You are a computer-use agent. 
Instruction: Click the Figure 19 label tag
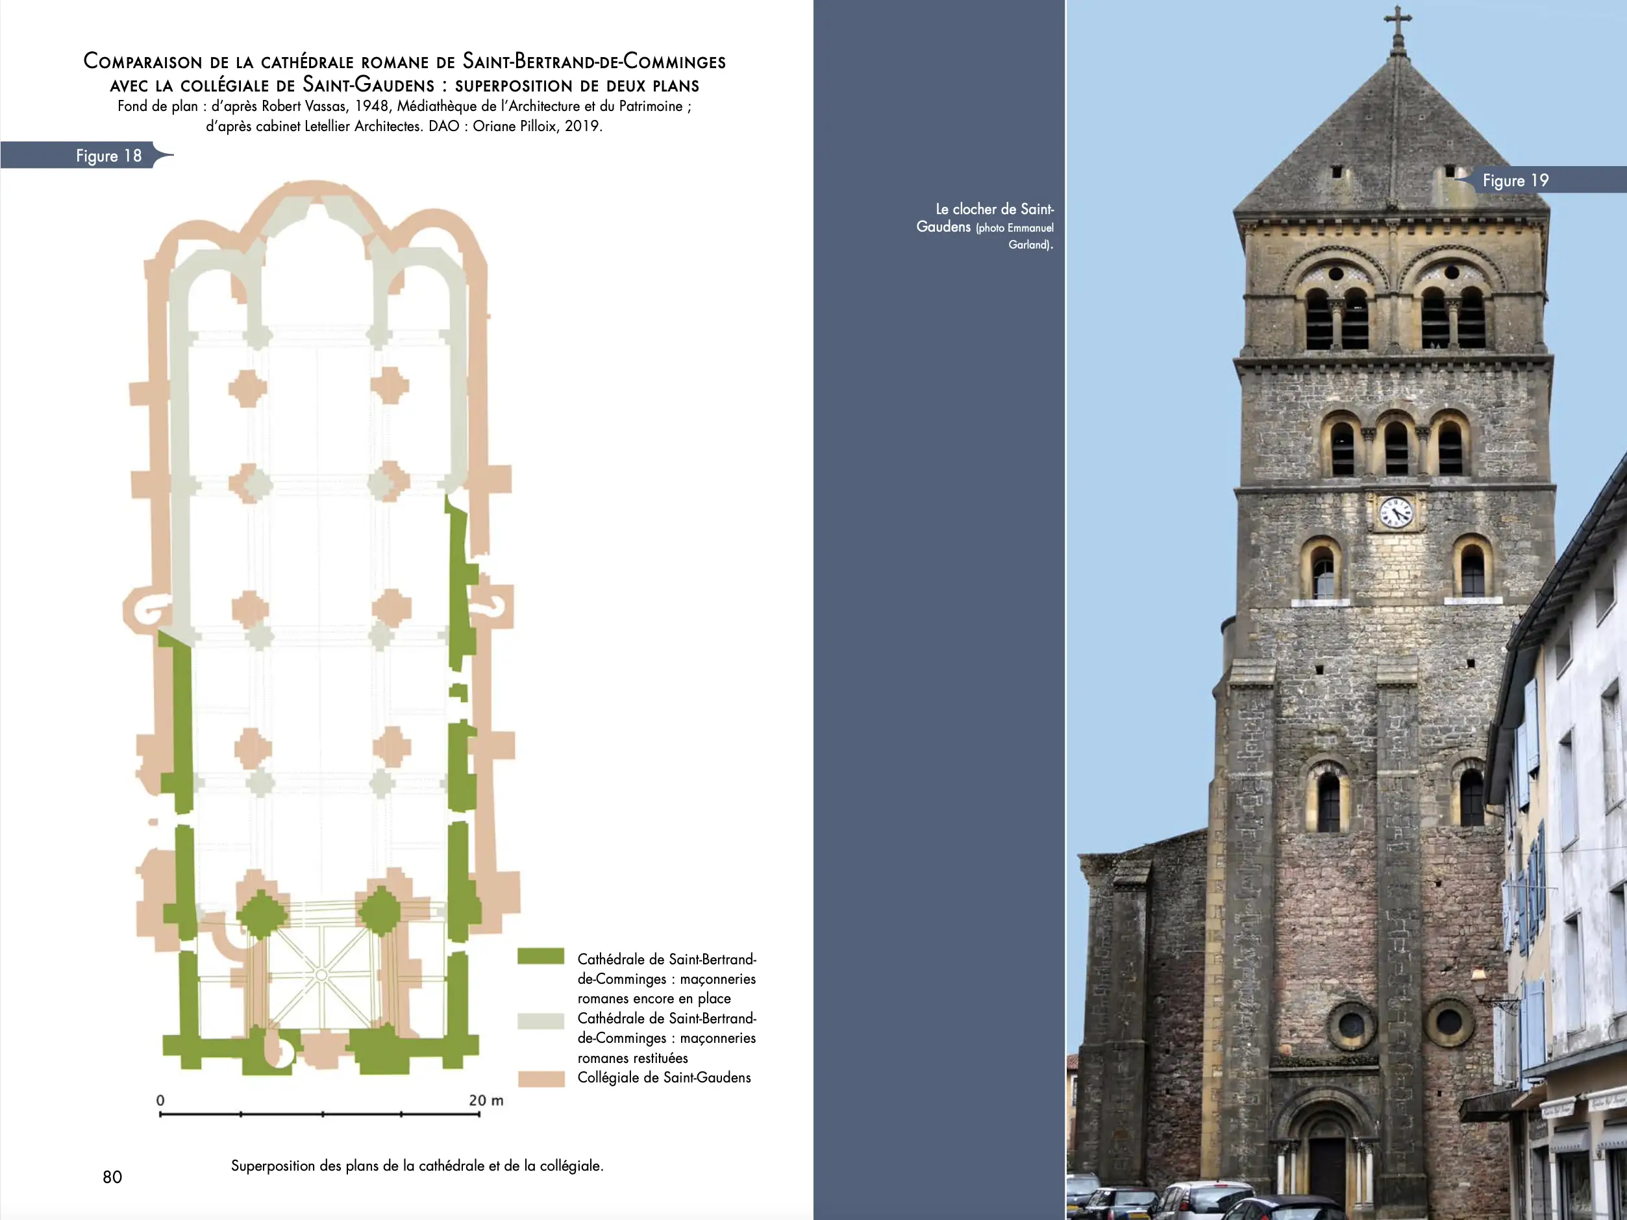click(x=1515, y=180)
